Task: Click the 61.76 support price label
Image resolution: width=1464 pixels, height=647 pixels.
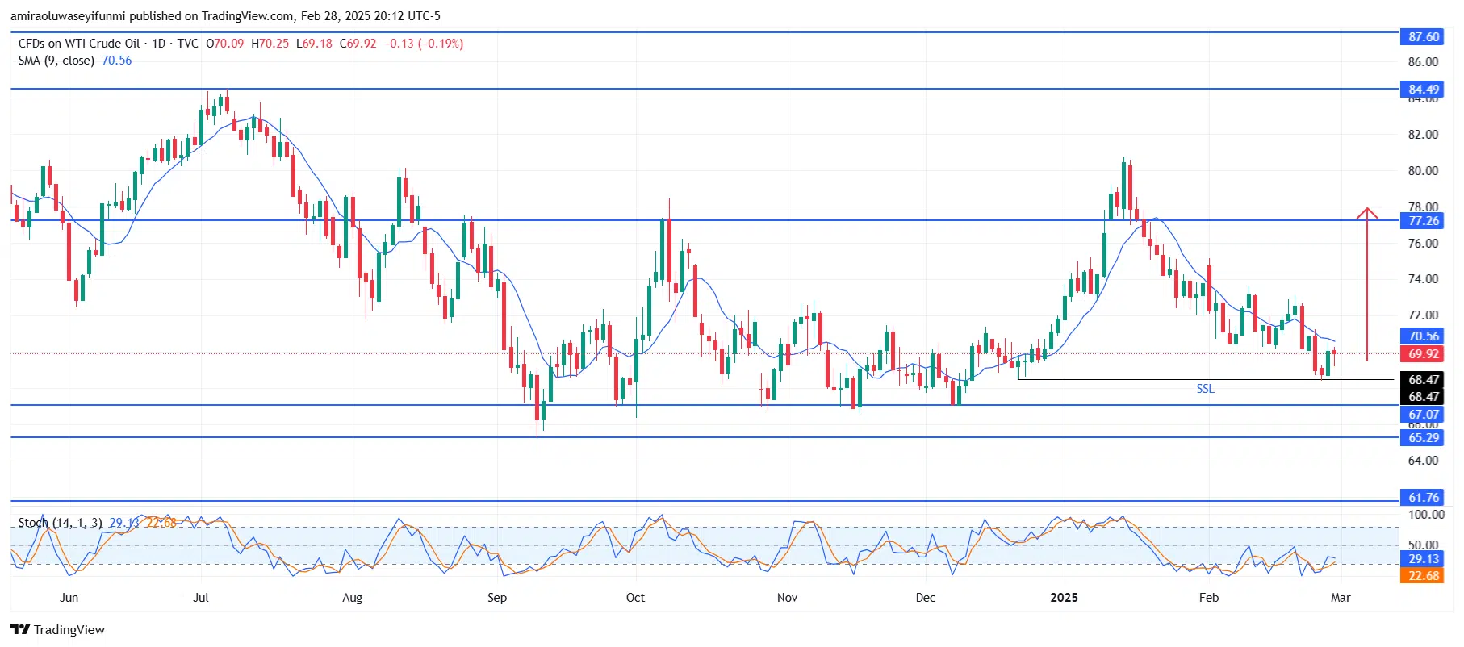Action: coord(1423,498)
